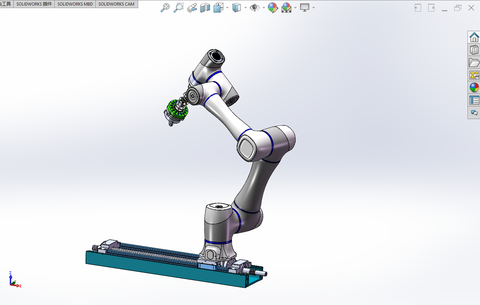Image resolution: width=480 pixels, height=305 pixels.
Task: Toggle the Hide/Show Items eye icon
Action: tap(255, 8)
